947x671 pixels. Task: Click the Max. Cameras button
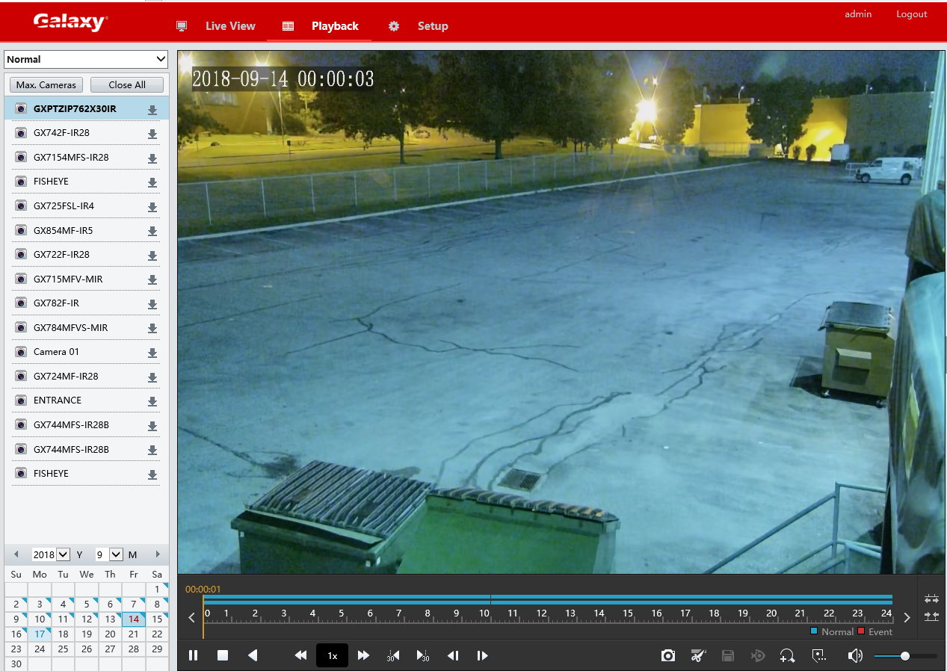[46, 84]
